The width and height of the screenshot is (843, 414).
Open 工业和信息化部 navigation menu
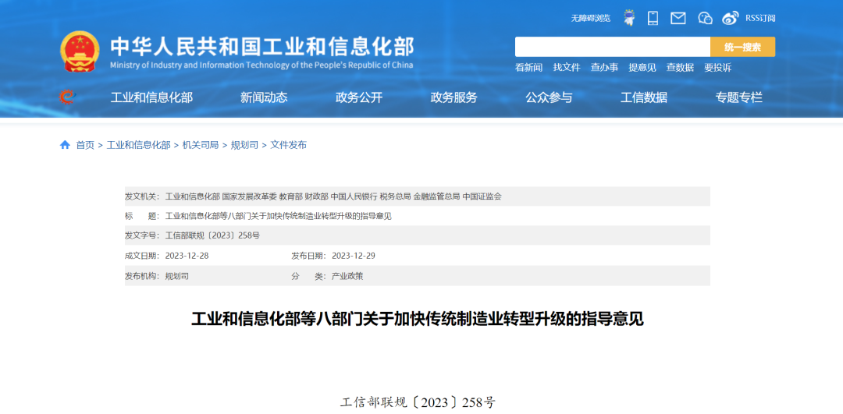tap(151, 97)
